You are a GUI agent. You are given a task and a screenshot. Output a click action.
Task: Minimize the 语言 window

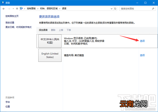tap(137, 3)
